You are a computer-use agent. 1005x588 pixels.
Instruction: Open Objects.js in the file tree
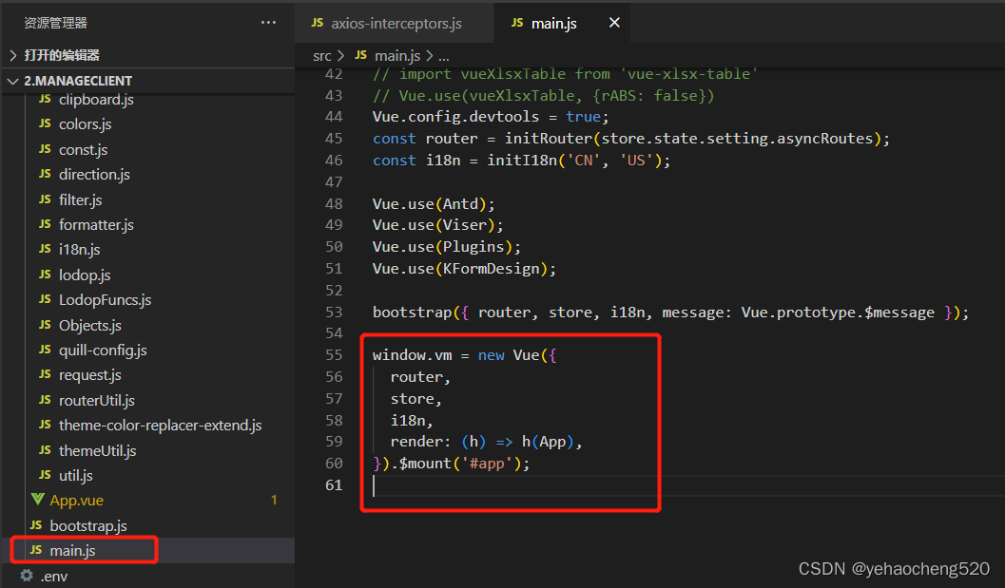(x=89, y=326)
